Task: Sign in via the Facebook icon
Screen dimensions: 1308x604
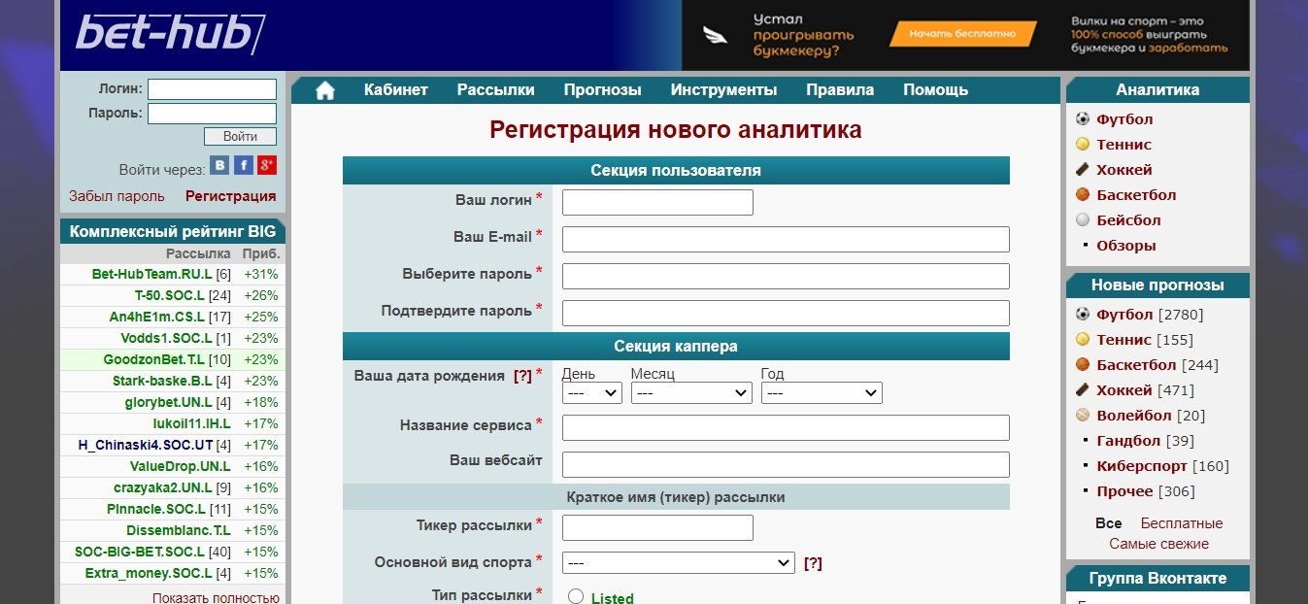Action: (244, 165)
